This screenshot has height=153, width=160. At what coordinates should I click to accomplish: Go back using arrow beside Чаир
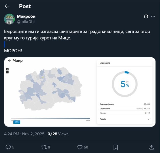pyautogui.click(x=9, y=60)
